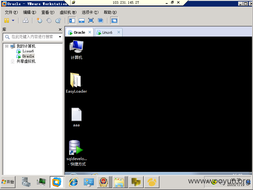253x190 pixels.
Task: Click the VMware Workstation taskbar button
Action: coord(57,182)
